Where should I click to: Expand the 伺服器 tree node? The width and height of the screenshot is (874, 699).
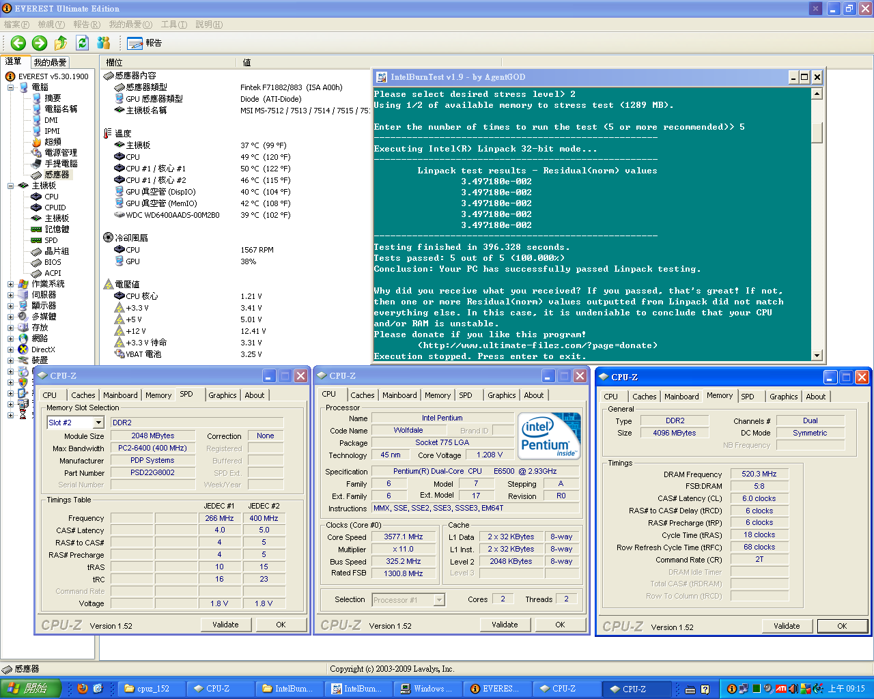coord(10,295)
